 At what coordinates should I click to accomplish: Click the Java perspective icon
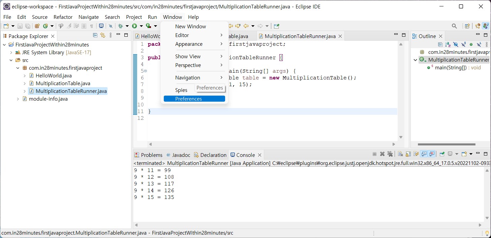(x=486, y=26)
